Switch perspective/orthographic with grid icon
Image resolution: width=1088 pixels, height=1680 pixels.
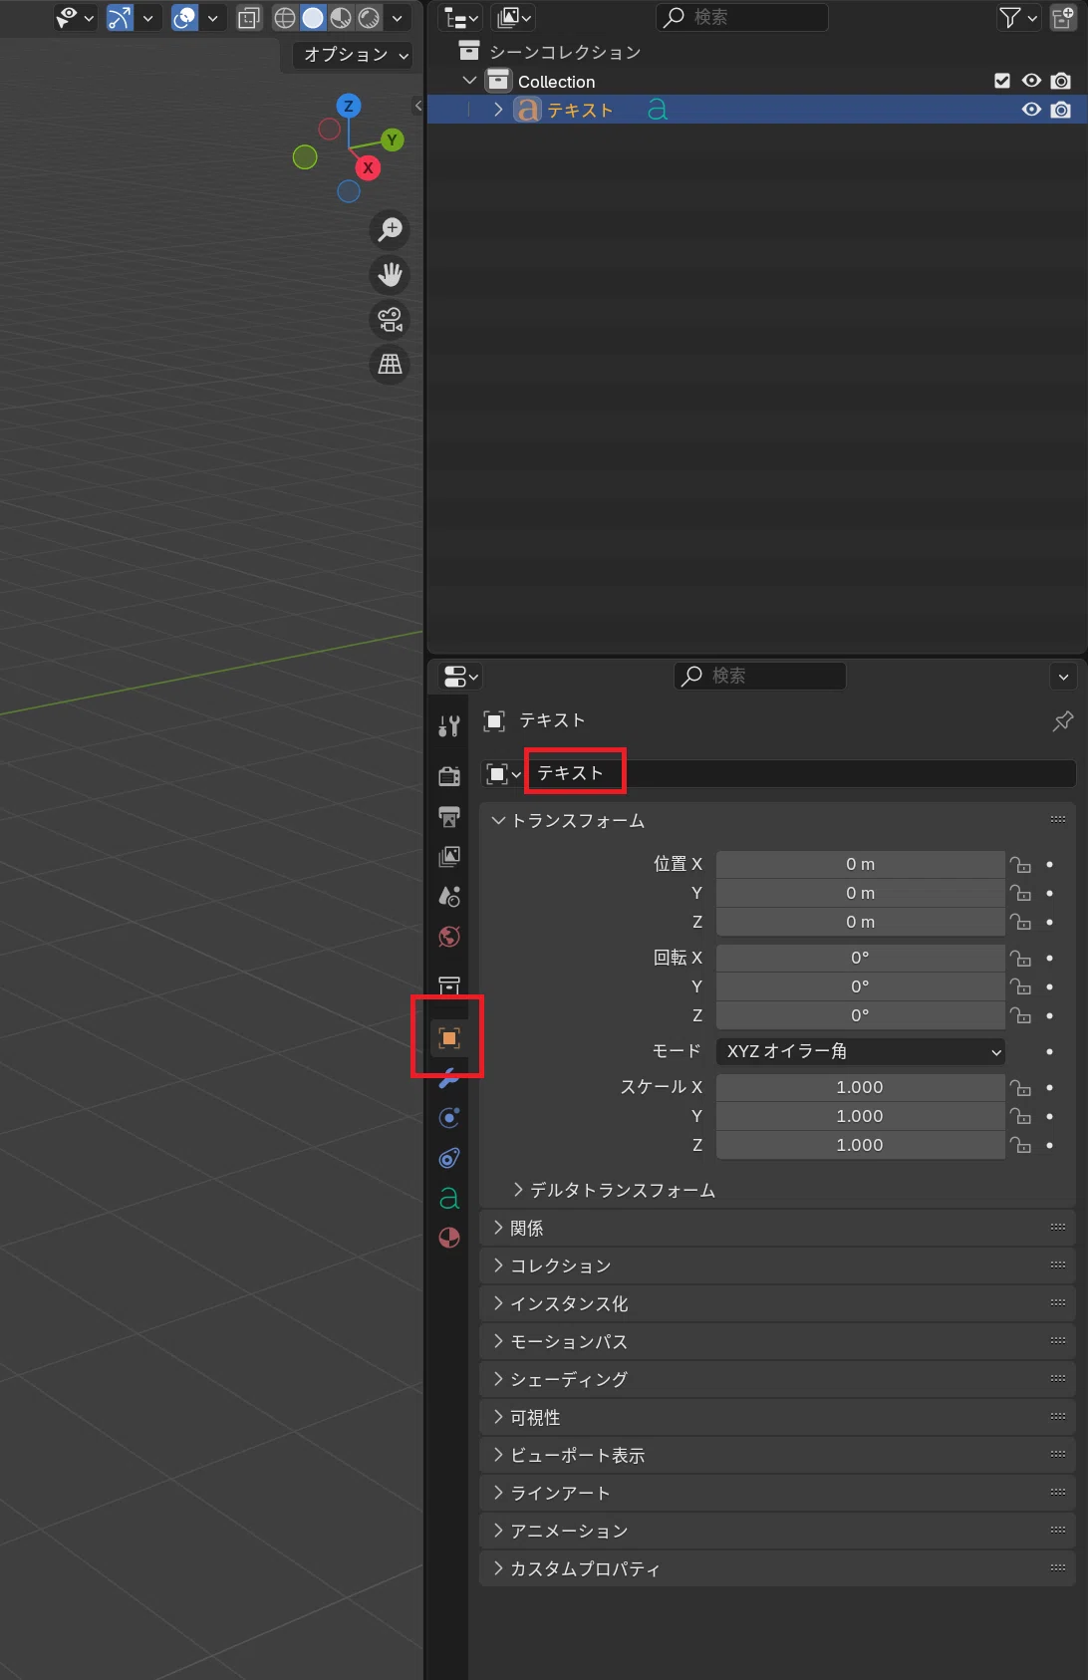click(x=390, y=364)
